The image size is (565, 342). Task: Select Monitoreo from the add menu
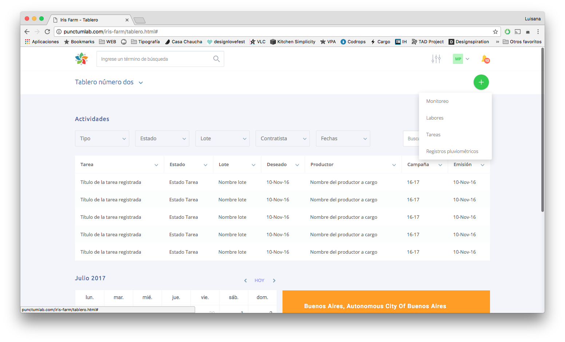click(x=437, y=101)
